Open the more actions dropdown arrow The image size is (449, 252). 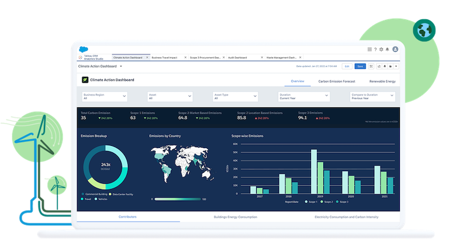coord(396,66)
